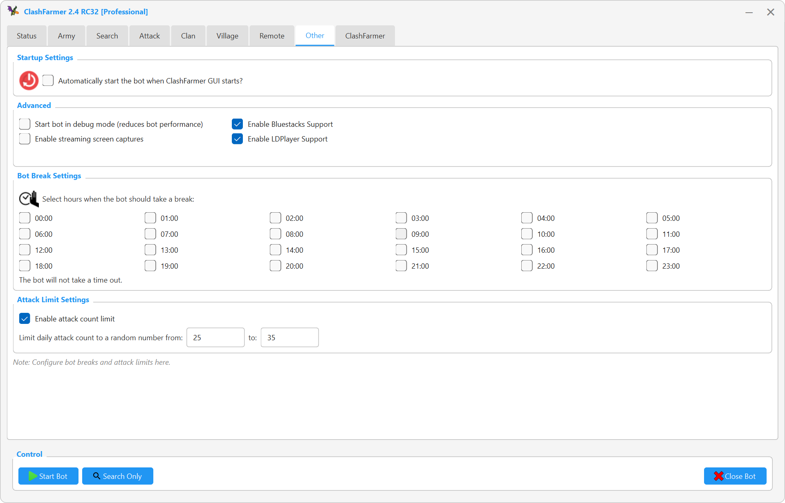The height and width of the screenshot is (503, 785).
Task: Select the 13:00 break checkbox
Action: click(x=150, y=249)
